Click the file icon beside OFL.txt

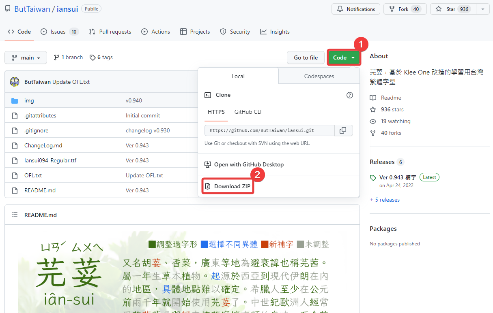click(15, 175)
